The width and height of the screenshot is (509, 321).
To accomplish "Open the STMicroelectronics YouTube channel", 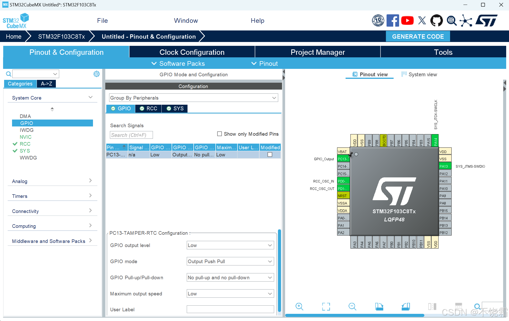I will coord(407,20).
